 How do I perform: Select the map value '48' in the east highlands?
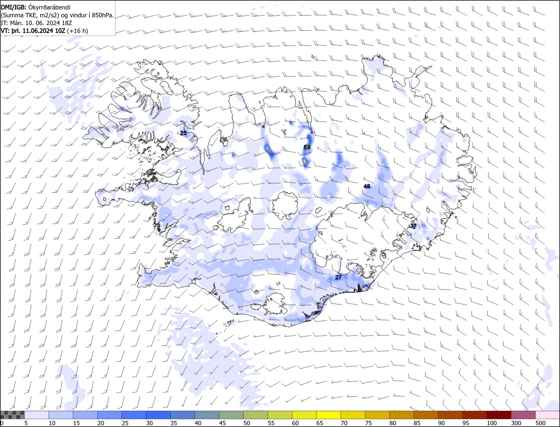367,186
